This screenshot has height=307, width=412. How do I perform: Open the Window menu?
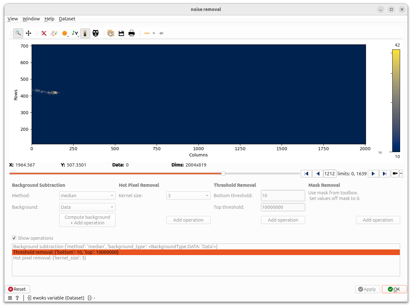pyautogui.click(x=31, y=19)
